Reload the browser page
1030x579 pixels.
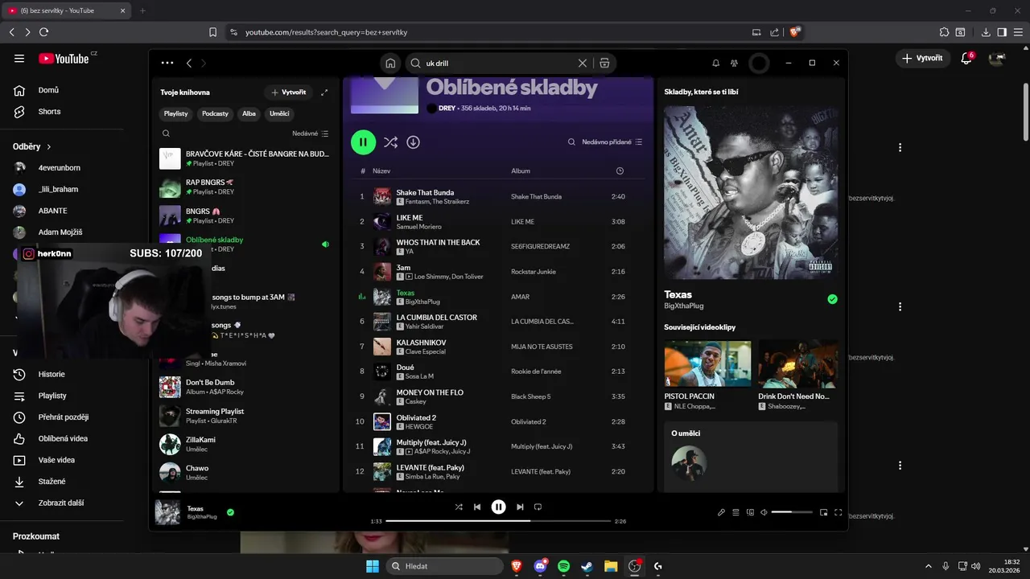click(x=43, y=32)
